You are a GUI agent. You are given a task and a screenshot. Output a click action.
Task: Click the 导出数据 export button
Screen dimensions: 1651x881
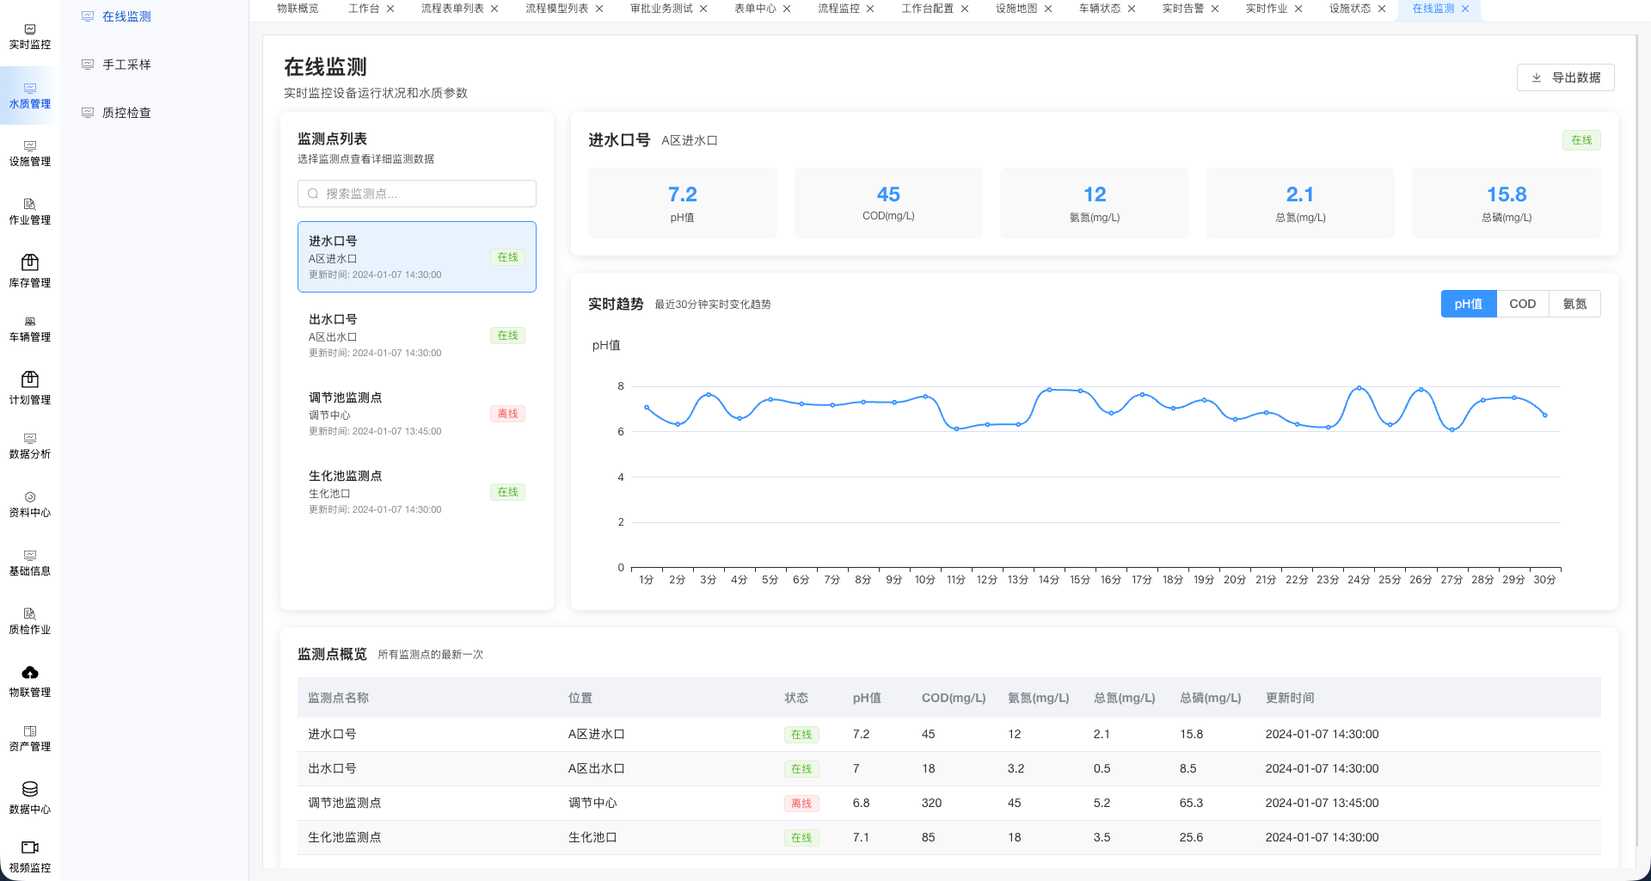pyautogui.click(x=1565, y=77)
